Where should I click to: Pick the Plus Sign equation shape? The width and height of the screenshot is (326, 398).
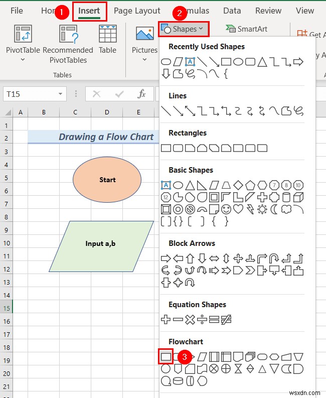pos(166,320)
